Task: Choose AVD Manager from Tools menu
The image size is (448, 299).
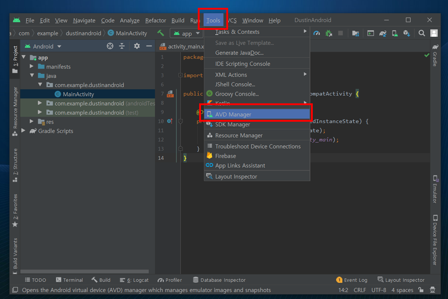Action: click(257, 114)
